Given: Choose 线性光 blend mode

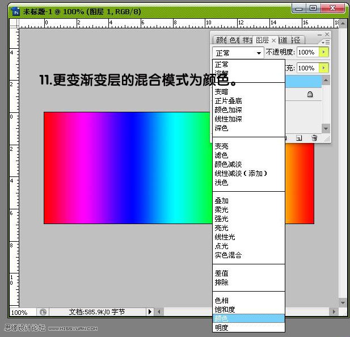Looking at the screenshot, I should click(248, 237).
